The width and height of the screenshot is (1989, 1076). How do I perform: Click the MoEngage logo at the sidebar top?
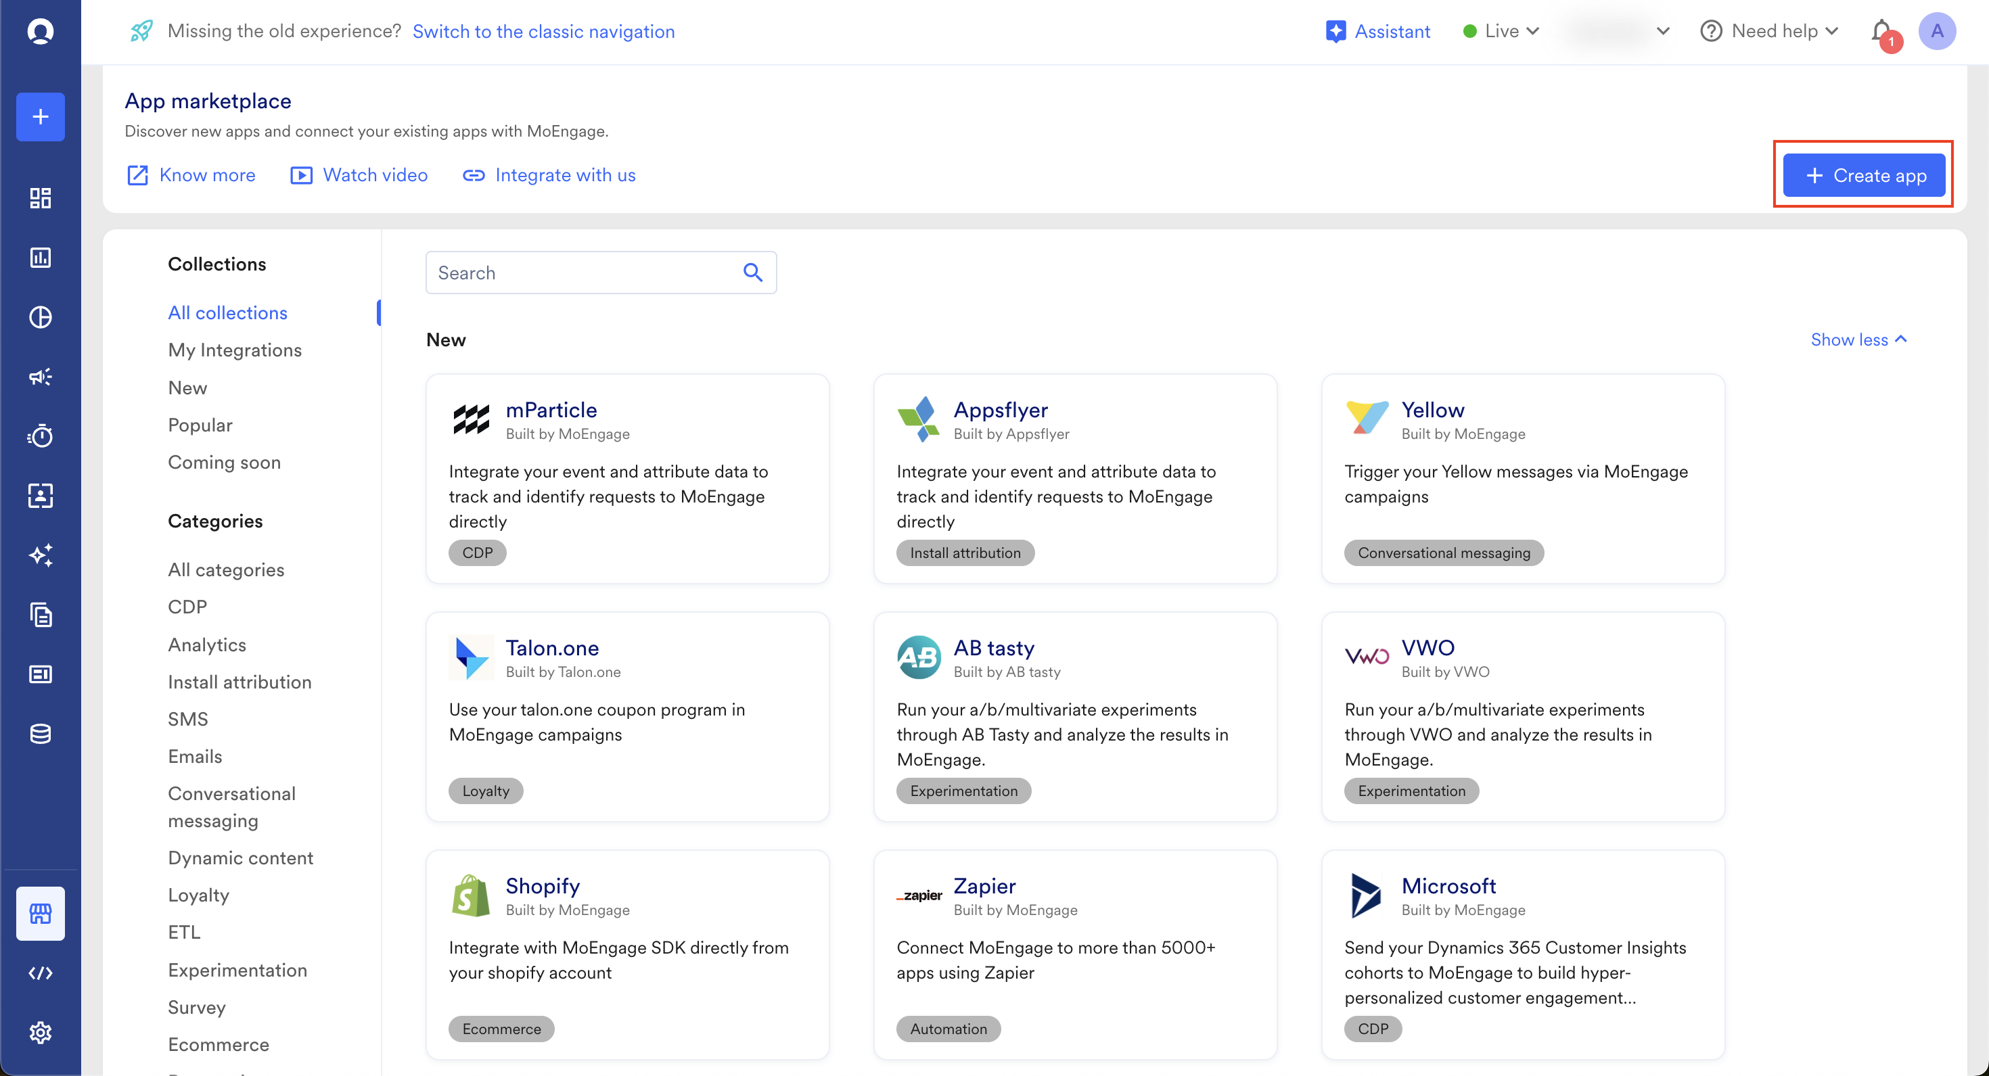tap(40, 32)
